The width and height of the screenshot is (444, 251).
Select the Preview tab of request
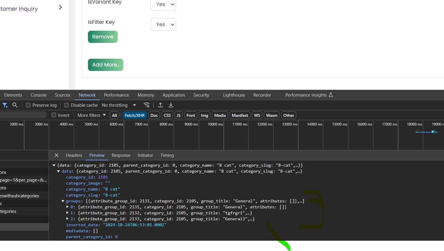point(97,155)
